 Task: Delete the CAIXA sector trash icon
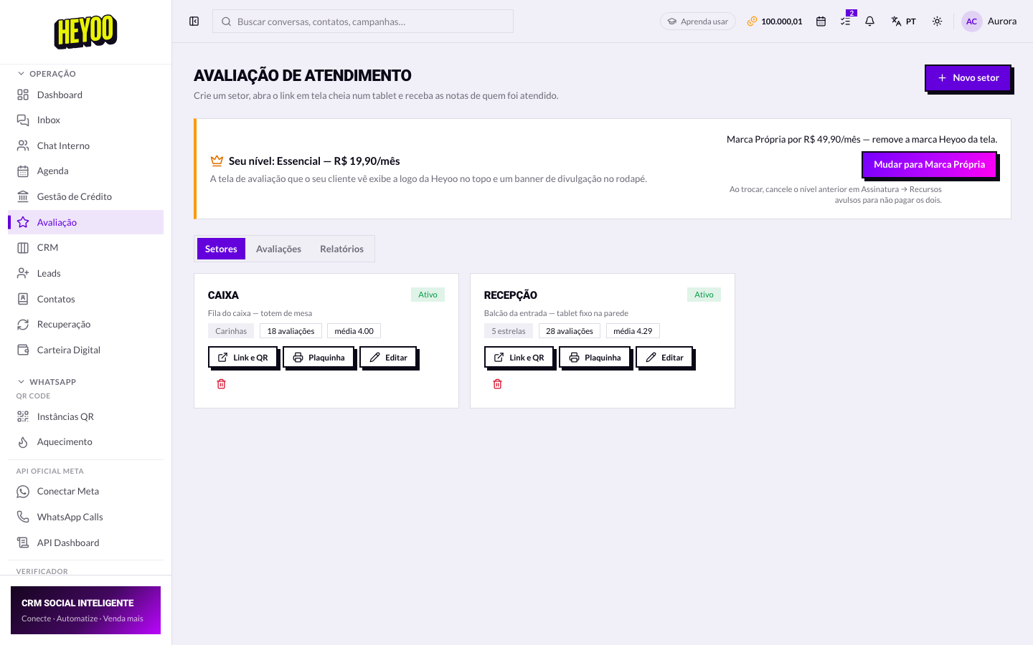coord(221,384)
